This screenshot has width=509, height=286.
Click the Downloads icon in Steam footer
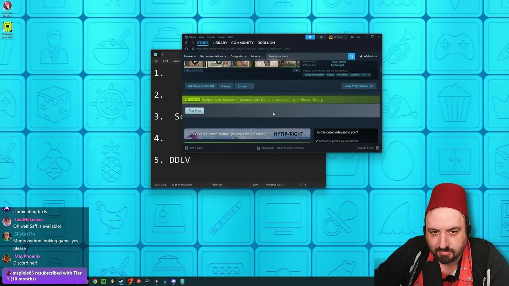tap(258, 148)
